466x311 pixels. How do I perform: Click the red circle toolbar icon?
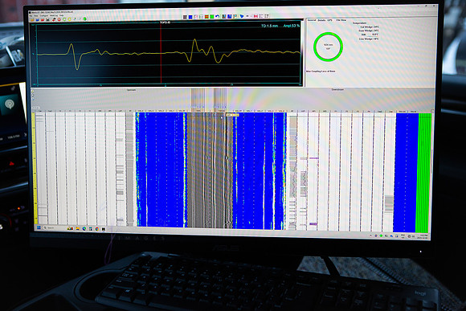[59, 19]
